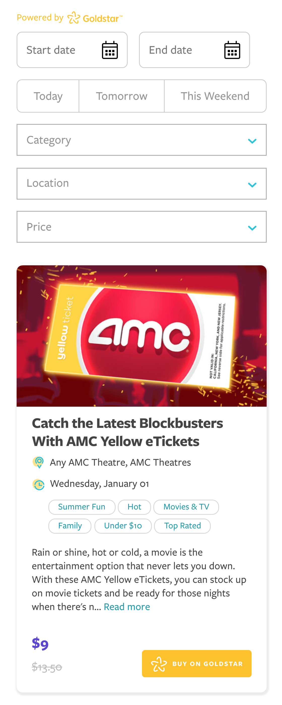The height and width of the screenshot is (705, 282).
Task: Click Buy on Goldstar button
Action: 196,664
